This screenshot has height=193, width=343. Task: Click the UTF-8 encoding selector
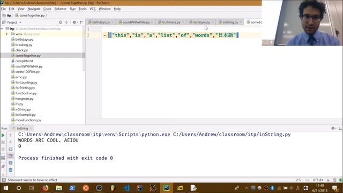[318, 180]
